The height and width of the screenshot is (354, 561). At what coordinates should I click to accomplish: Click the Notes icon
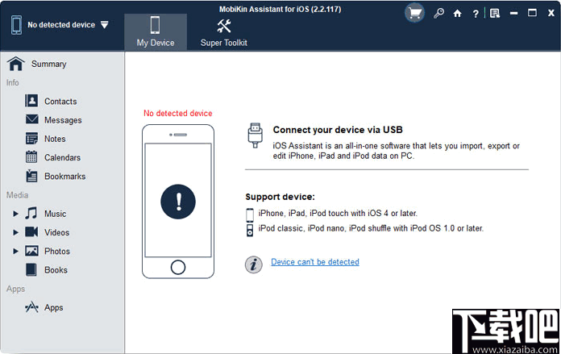31,138
